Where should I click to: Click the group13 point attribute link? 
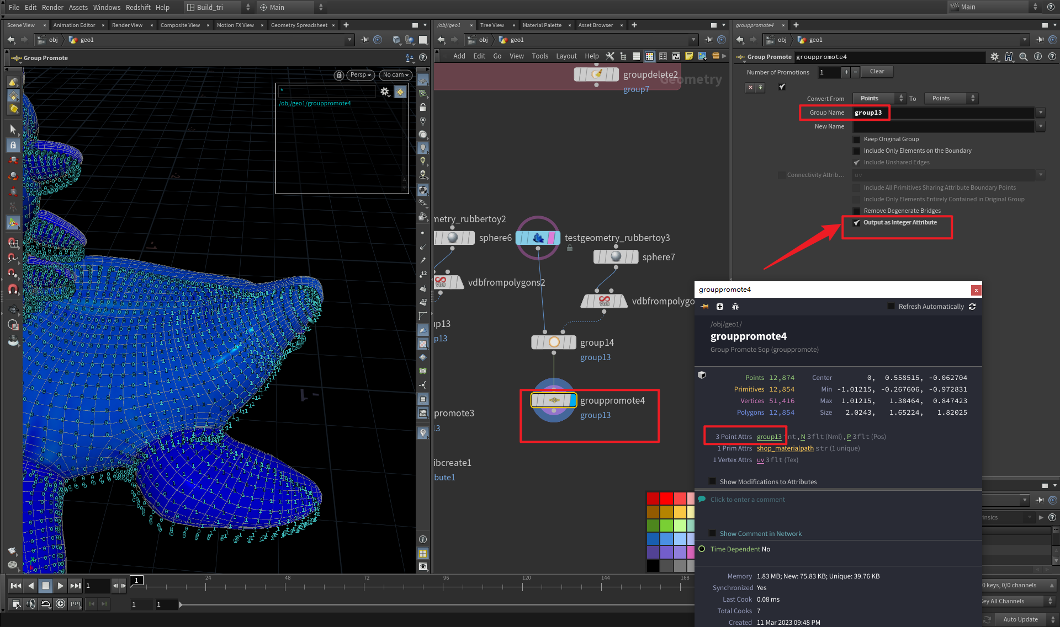[770, 436]
